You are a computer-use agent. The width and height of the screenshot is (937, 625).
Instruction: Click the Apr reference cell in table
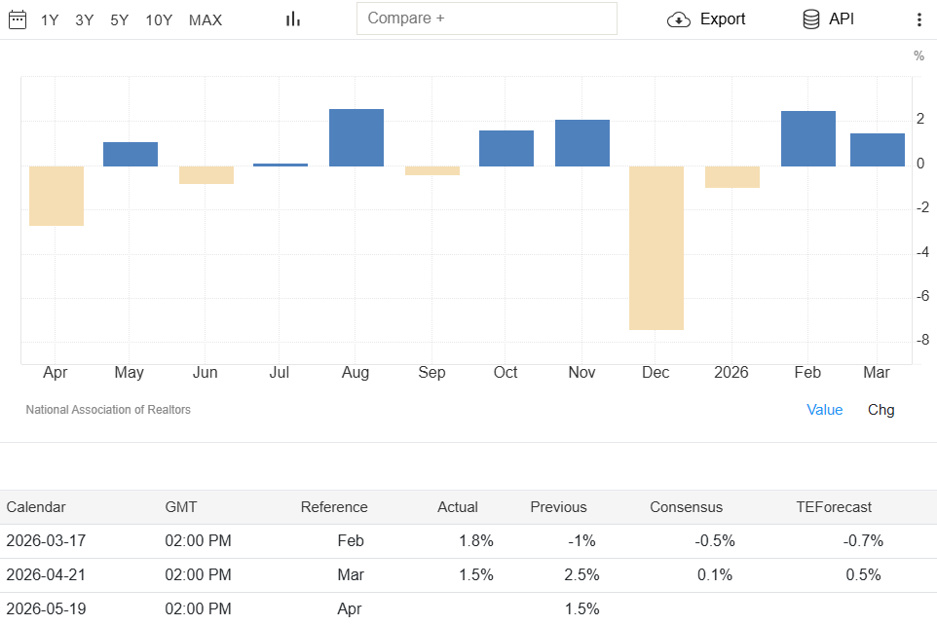350,609
